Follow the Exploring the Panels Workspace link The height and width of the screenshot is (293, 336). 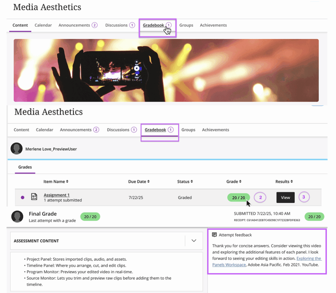pyautogui.click(x=309, y=259)
